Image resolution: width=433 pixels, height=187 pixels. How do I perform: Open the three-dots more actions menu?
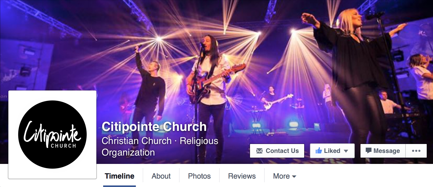point(416,151)
